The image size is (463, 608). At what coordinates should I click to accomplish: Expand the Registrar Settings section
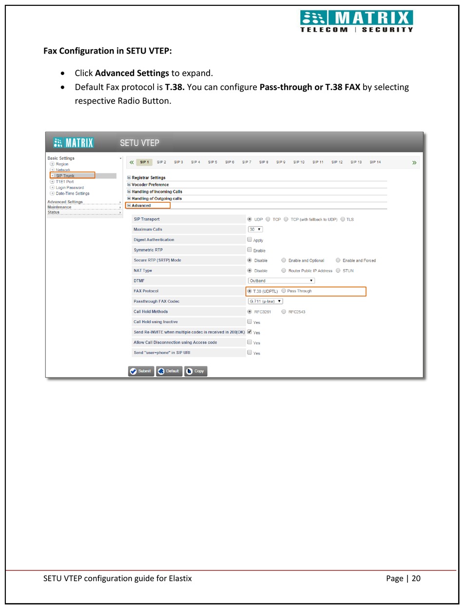click(129, 178)
